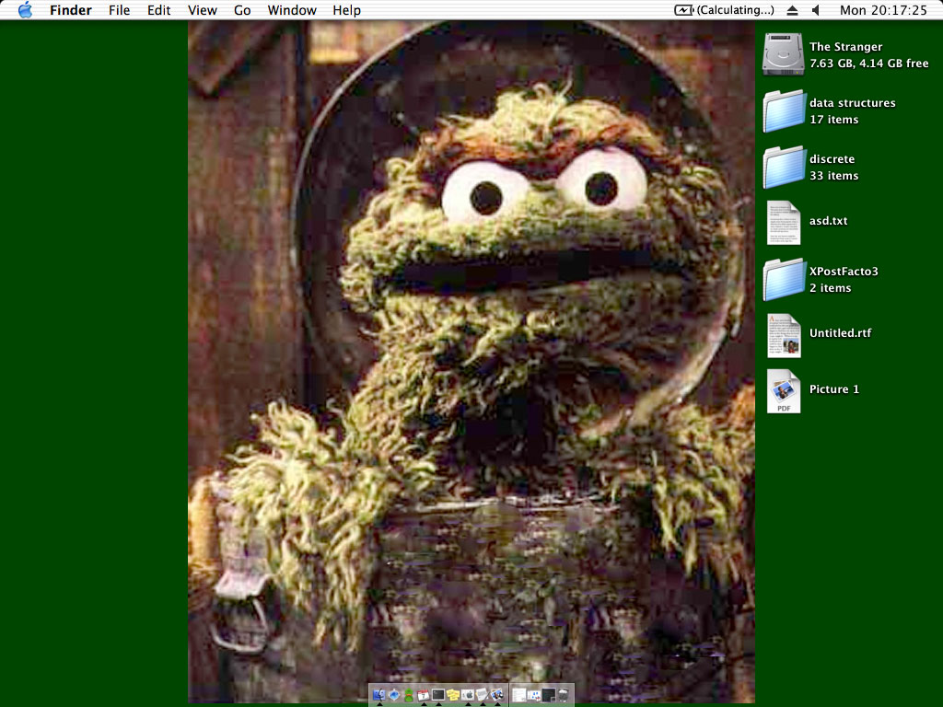Open the Apple menu
This screenshot has width=943, height=707.
tap(25, 9)
